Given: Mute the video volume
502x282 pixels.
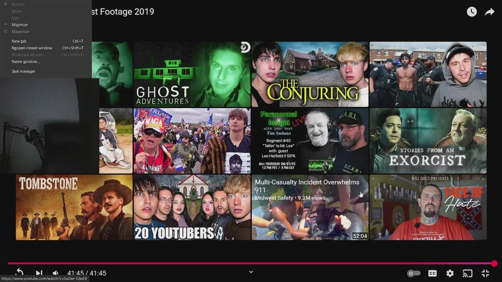Looking at the screenshot, I should 55,273.
